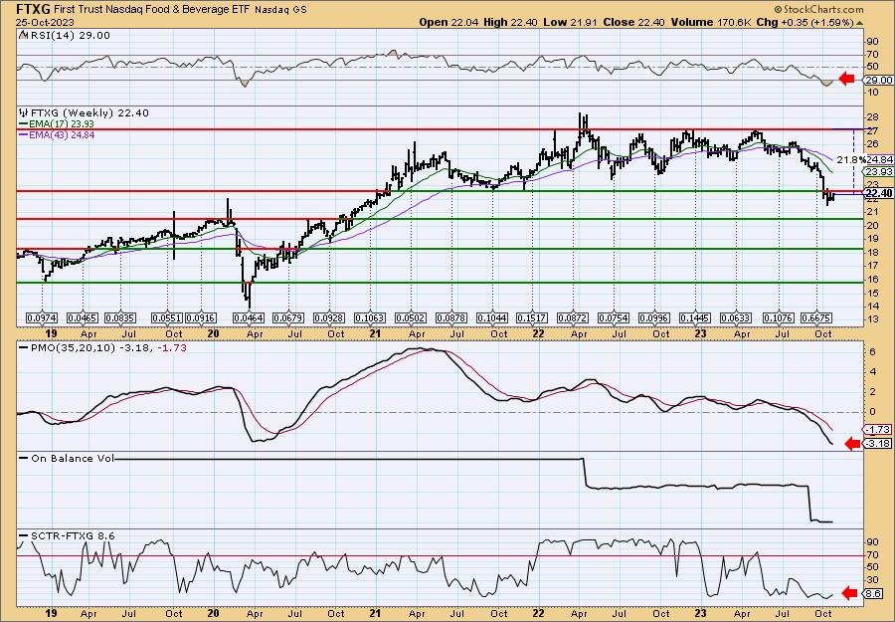Click the 0.0996 dividend label
This screenshot has height=622, width=895.
654,317
